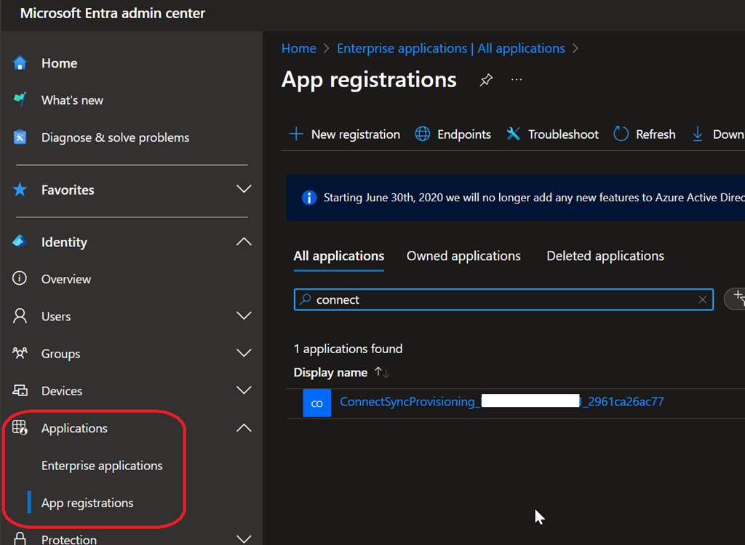The height and width of the screenshot is (545, 745).
Task: Open Diagnose & solve problems
Action: [x=115, y=137]
